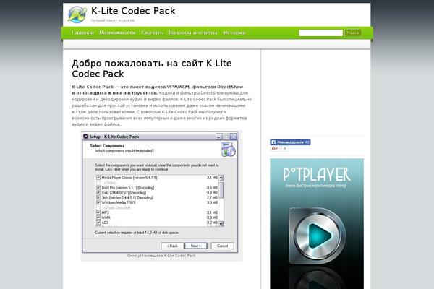
Task: Click the disk space requirement text
Action: click(137, 233)
